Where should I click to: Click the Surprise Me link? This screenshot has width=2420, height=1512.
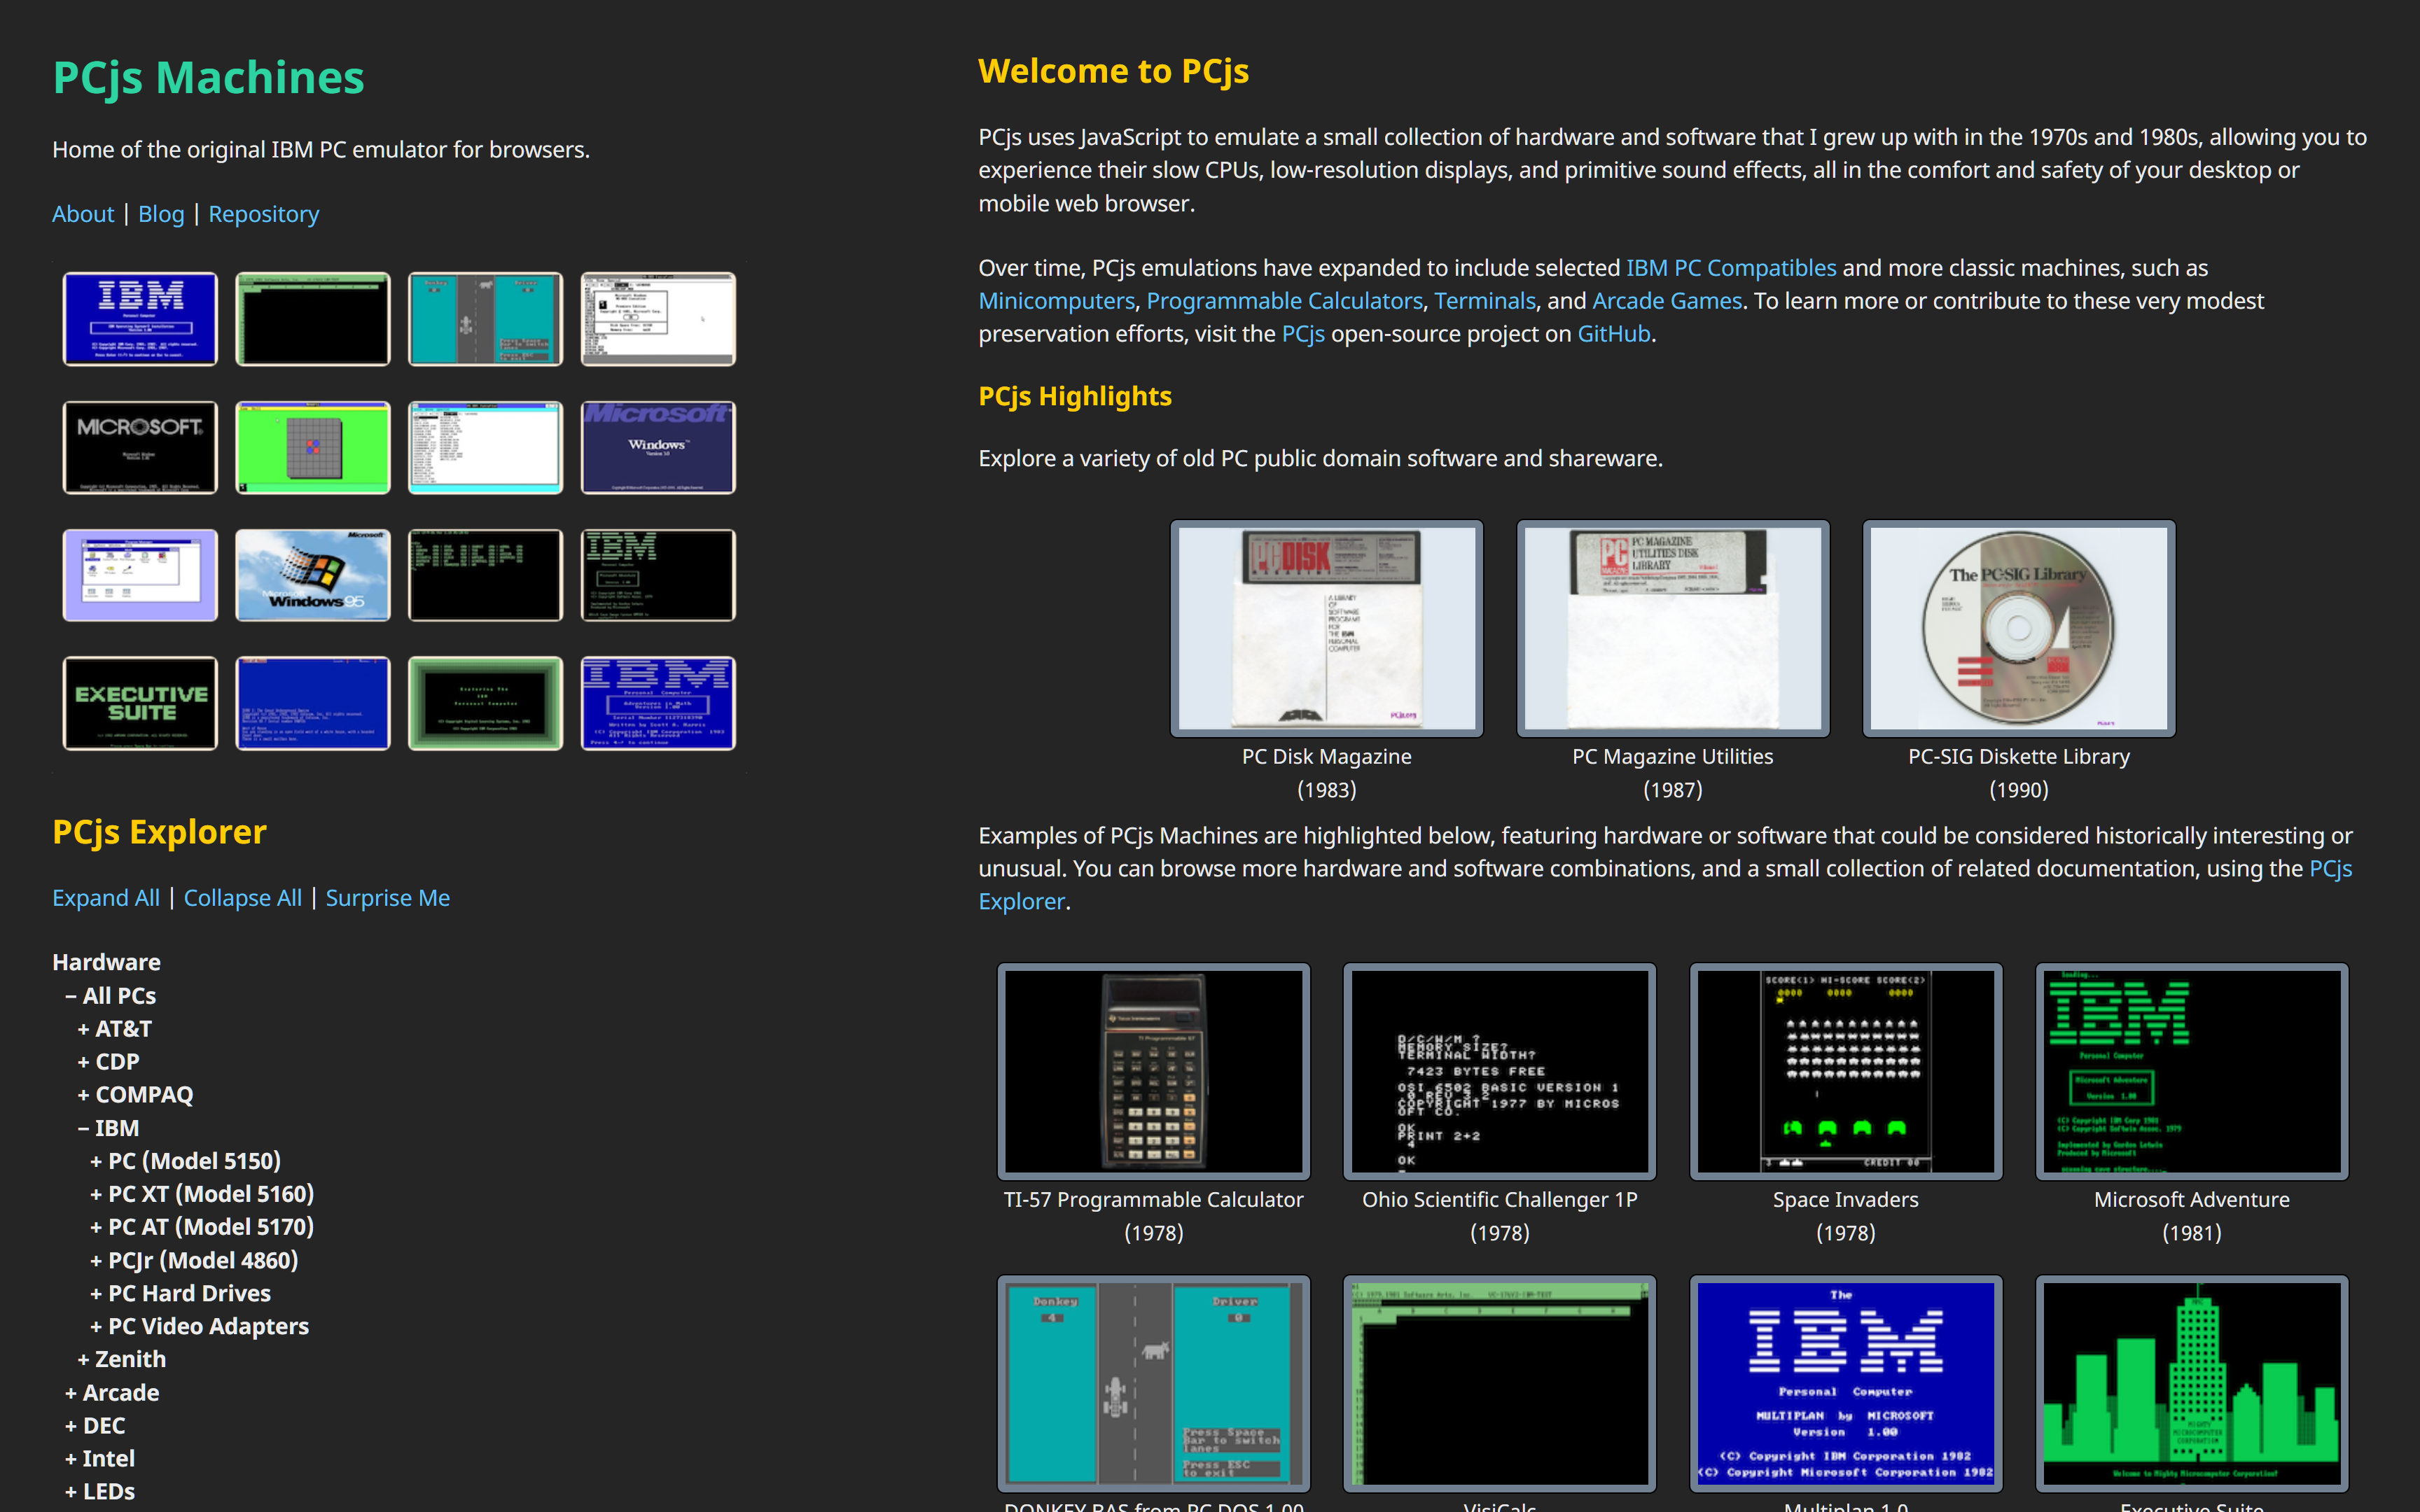[x=387, y=898]
